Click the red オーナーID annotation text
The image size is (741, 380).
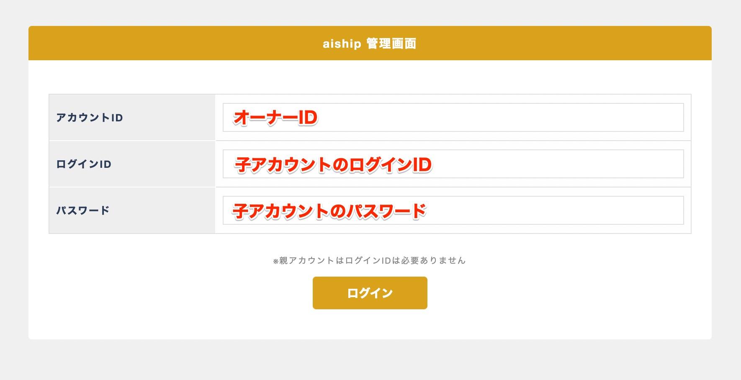275,118
